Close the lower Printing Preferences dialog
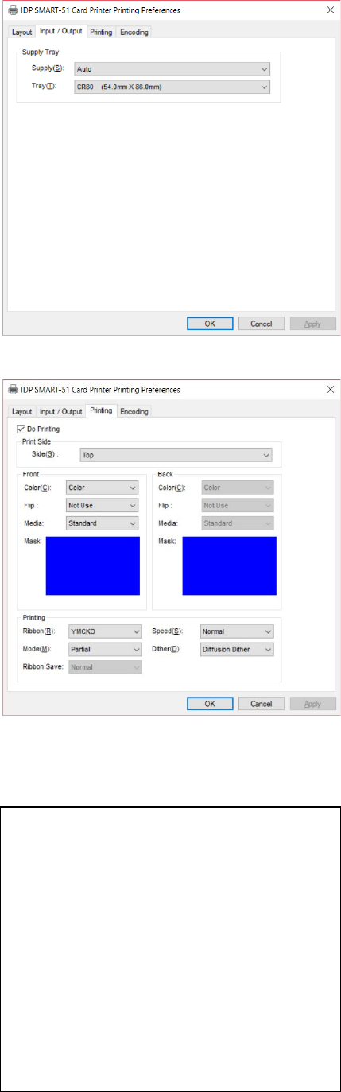Screen dimensions: 341x1092 pos(329,391)
